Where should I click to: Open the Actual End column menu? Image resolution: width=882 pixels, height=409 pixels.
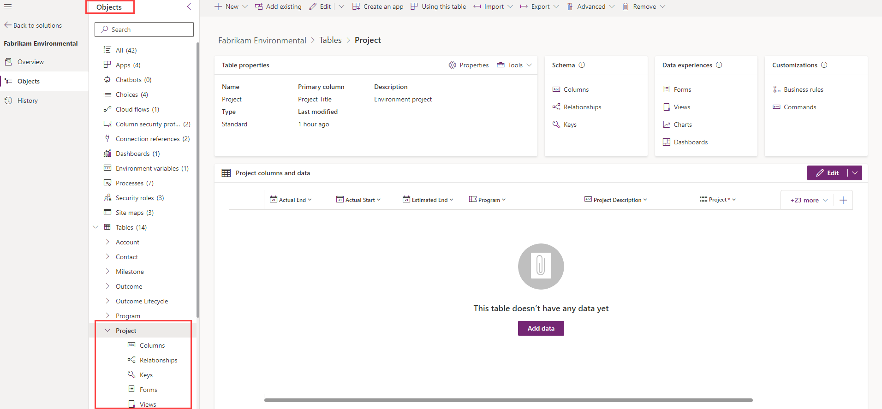pyautogui.click(x=310, y=200)
